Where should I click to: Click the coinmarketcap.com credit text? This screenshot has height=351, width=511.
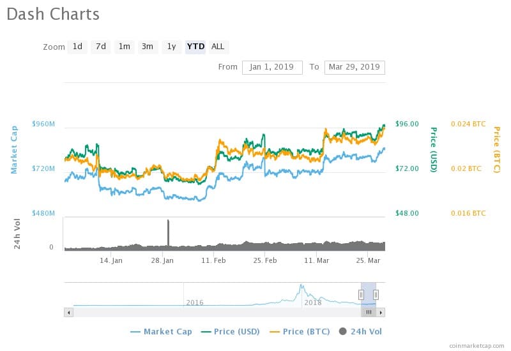[x=477, y=346]
